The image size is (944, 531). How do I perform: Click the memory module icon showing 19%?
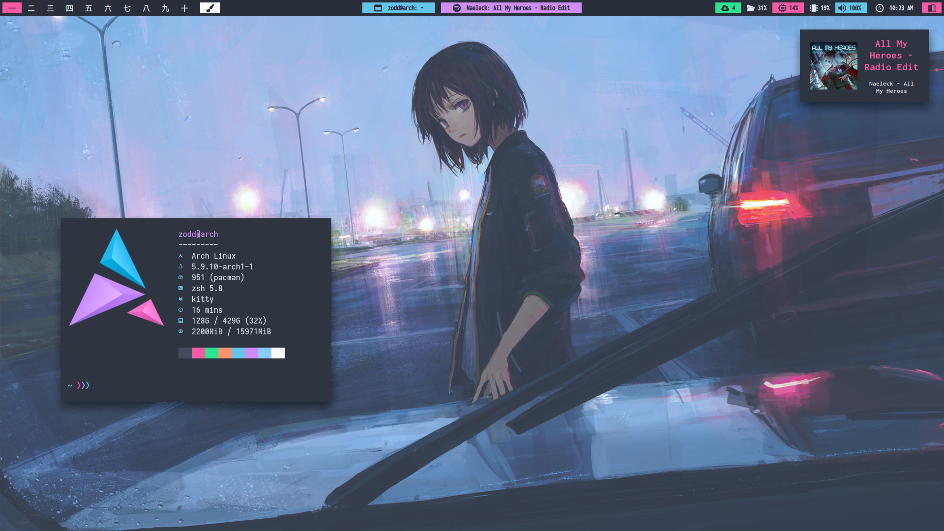pos(814,8)
